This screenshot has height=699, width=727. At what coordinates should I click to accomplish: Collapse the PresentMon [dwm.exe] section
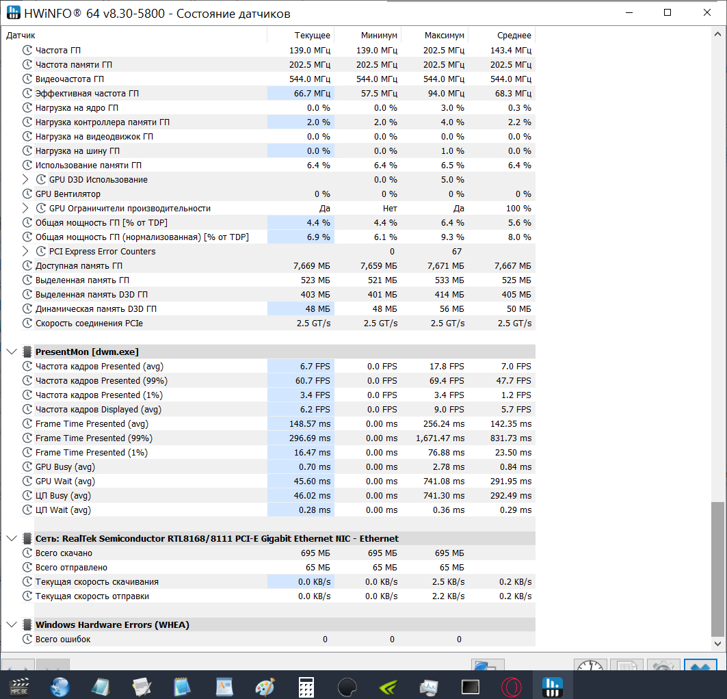coord(12,352)
